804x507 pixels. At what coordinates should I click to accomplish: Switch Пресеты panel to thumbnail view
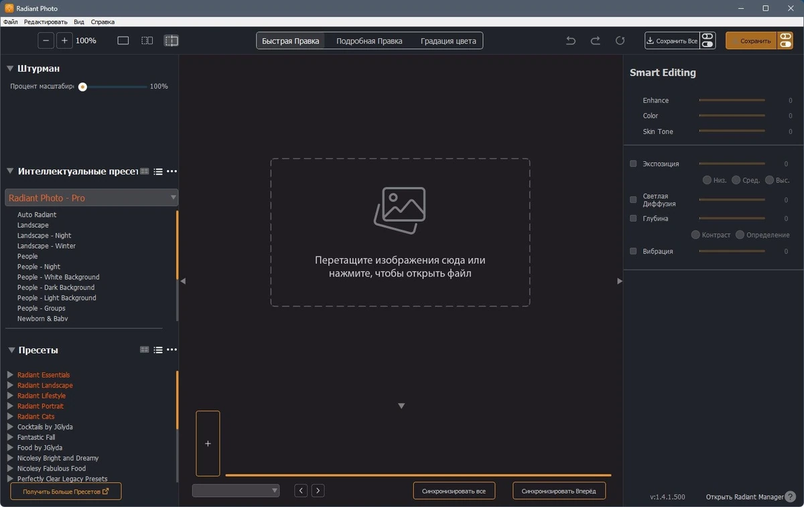click(x=145, y=350)
